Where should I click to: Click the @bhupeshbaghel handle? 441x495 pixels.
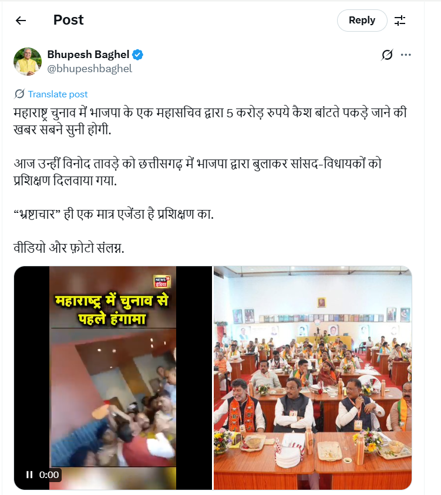(x=89, y=69)
